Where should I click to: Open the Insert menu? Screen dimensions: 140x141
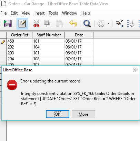pos(39,13)
